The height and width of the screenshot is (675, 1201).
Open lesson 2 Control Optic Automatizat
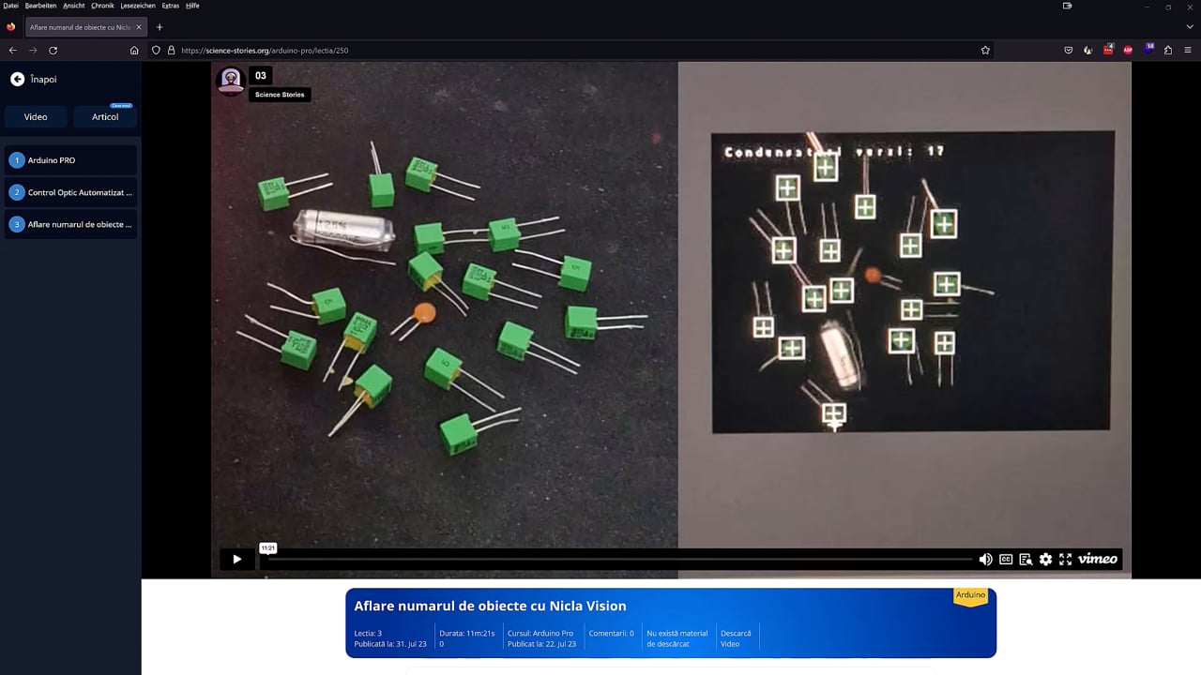70,192
